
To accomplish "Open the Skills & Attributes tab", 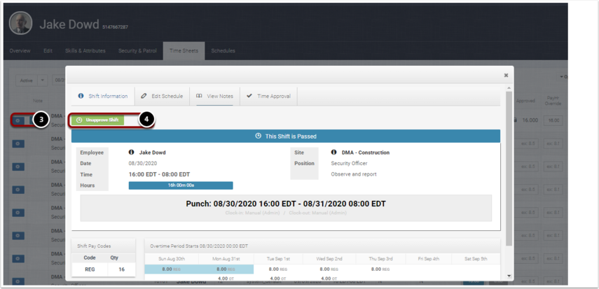I will click(85, 51).
